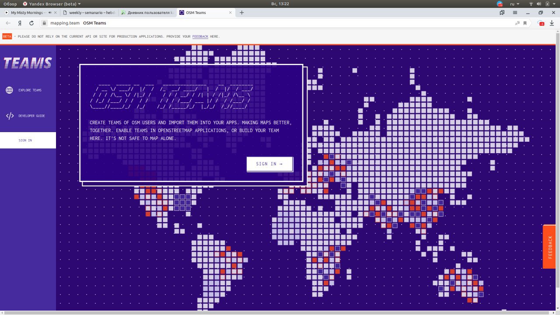
Task: Close the My Misty Mornings tab
Action: point(55,13)
